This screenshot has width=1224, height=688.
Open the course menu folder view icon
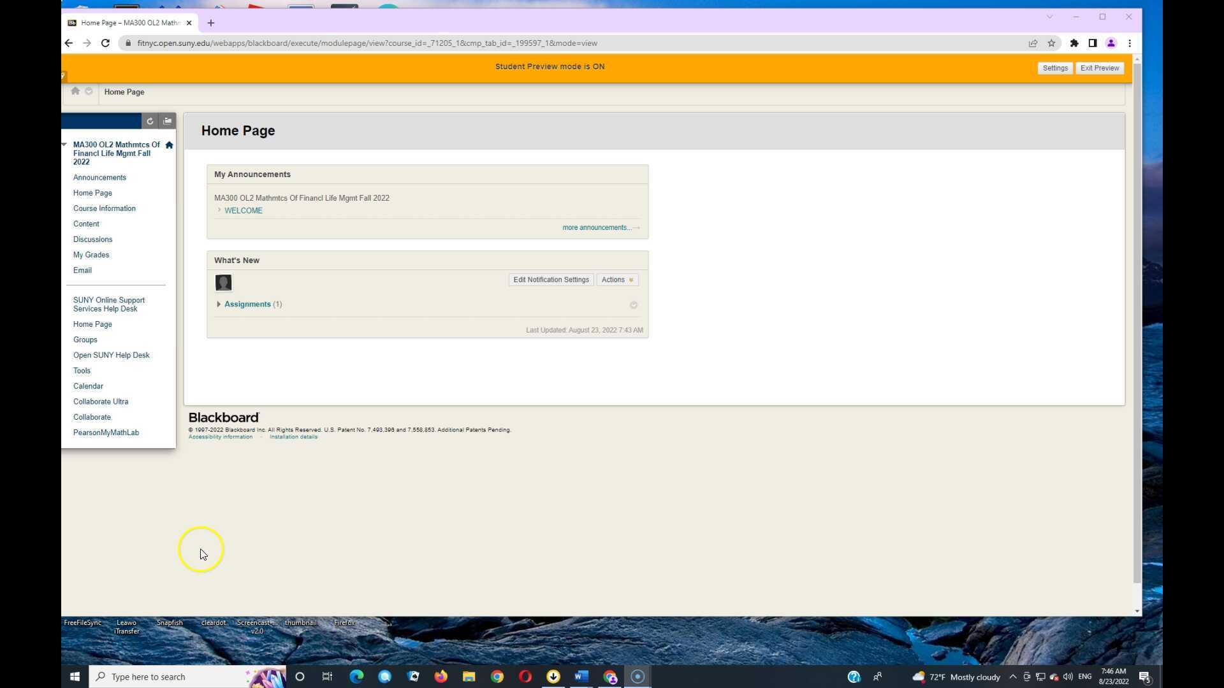pos(168,121)
